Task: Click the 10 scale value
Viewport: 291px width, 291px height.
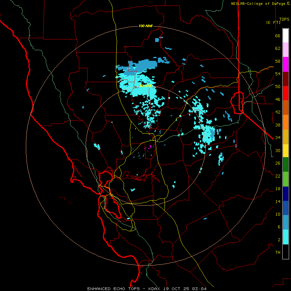Action: pyautogui.click(x=278, y=214)
